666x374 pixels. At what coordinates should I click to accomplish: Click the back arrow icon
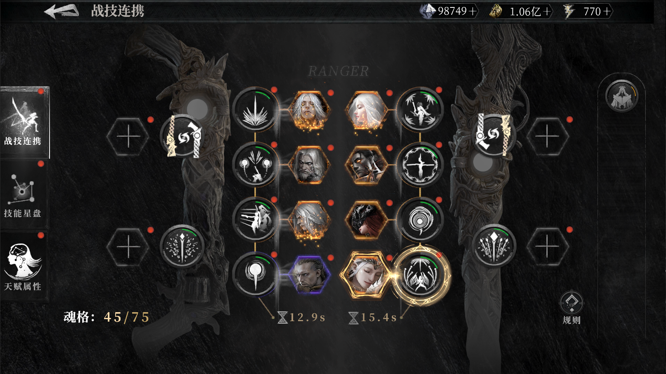click(62, 11)
